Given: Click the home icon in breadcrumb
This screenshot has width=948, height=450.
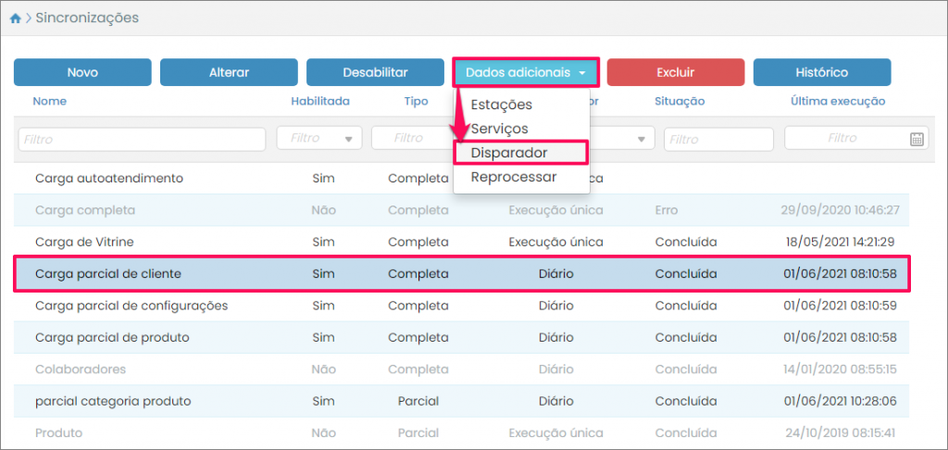Looking at the screenshot, I should (x=15, y=18).
